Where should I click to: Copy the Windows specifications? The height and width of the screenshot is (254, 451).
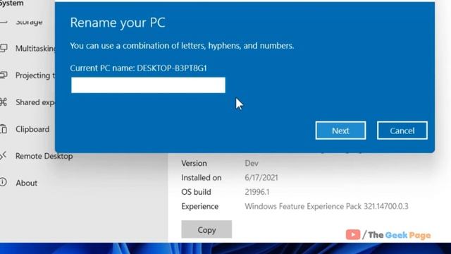206,229
